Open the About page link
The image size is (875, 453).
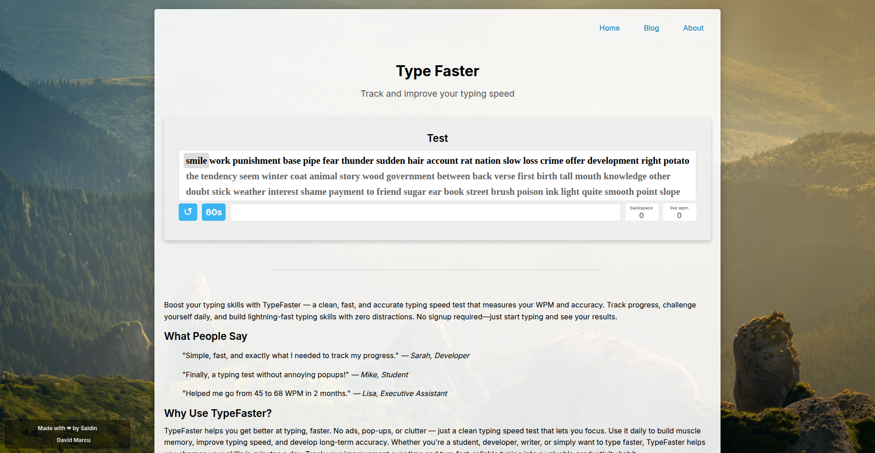point(693,28)
